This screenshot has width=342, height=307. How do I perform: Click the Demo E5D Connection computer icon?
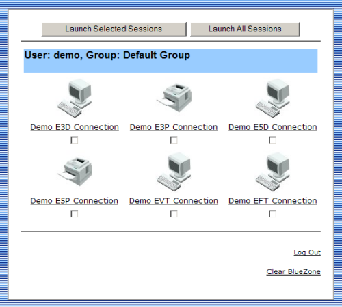[x=273, y=98]
